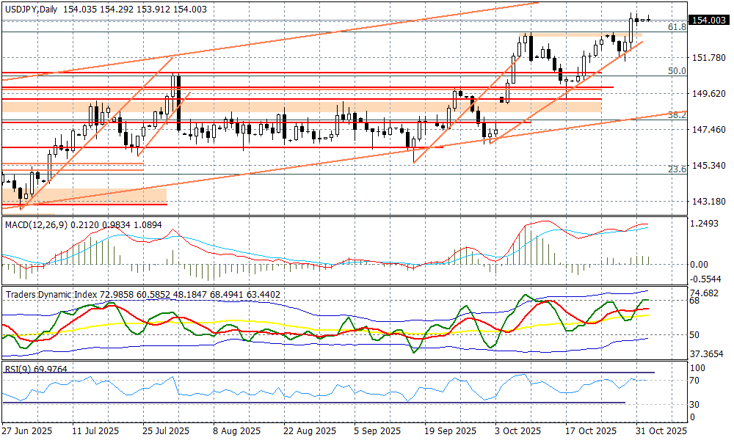Select the 31 Oct 2025 date marker

click(x=662, y=430)
